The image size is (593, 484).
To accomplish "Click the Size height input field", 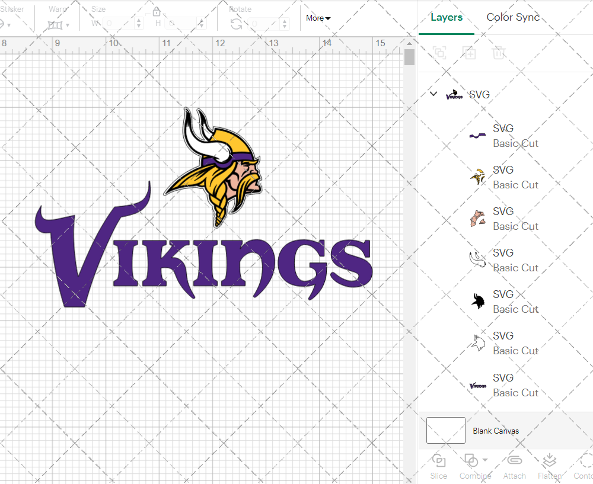I will tap(181, 24).
